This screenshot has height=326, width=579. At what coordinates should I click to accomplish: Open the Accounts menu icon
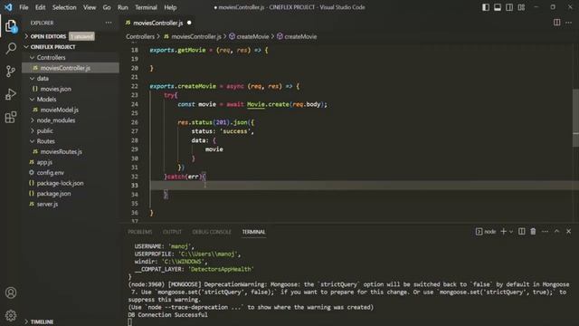[x=11, y=292]
